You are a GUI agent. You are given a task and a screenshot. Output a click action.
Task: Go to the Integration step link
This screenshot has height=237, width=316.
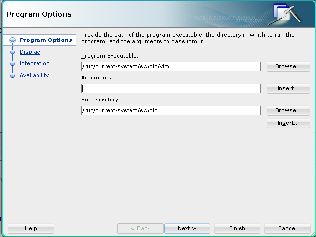pyautogui.click(x=35, y=63)
